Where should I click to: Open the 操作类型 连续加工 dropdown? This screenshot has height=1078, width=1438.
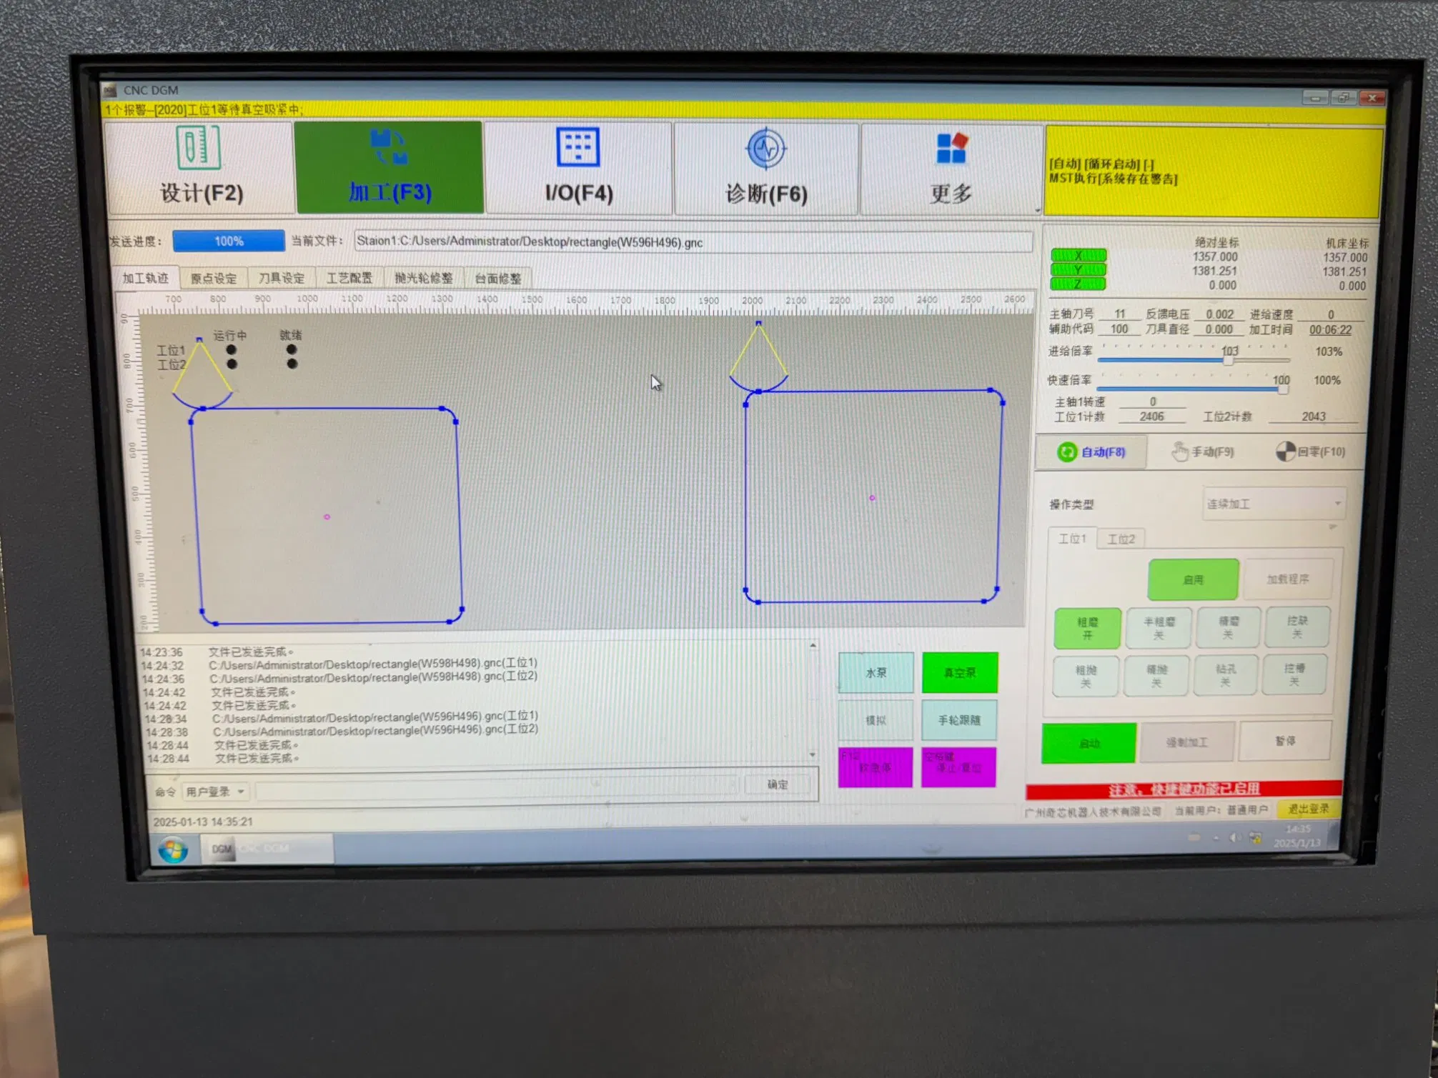(1274, 504)
